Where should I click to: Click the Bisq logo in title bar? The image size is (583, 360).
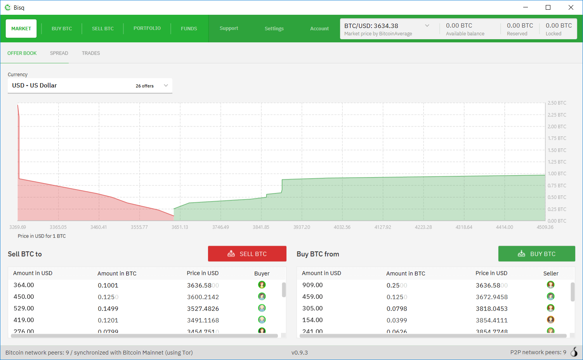pos(8,7)
